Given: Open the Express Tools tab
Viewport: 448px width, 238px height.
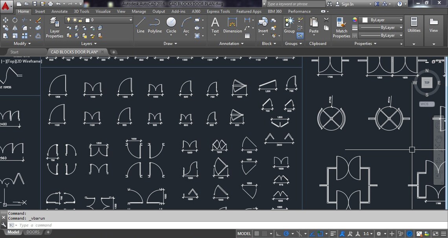Looking at the screenshot, I should 218,11.
